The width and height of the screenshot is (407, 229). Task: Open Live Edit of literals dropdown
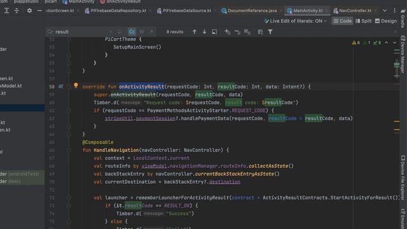tap(295, 21)
